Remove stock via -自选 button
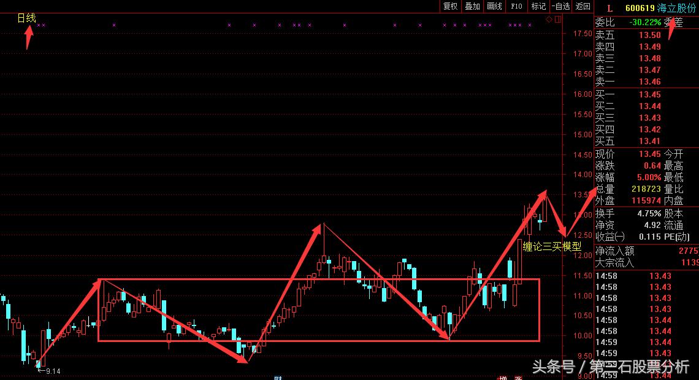Screen dimensions: 699x380 click(561, 6)
